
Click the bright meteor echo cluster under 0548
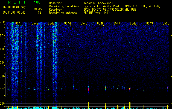pyautogui.click(x=130, y=89)
